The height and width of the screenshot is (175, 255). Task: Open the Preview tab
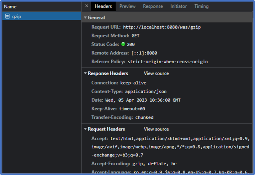tap(127, 6)
